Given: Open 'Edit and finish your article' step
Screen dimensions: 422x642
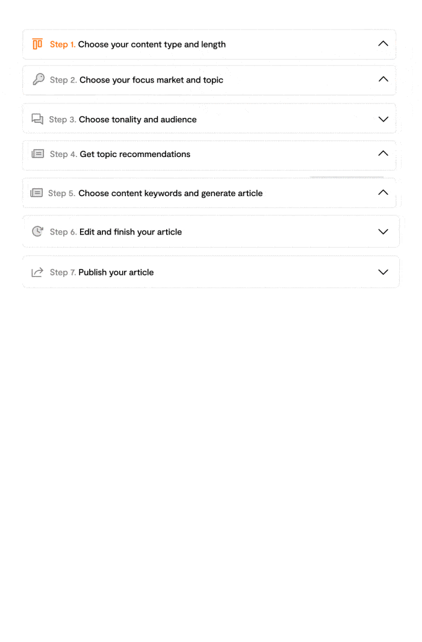Looking at the screenshot, I should click(130, 232).
